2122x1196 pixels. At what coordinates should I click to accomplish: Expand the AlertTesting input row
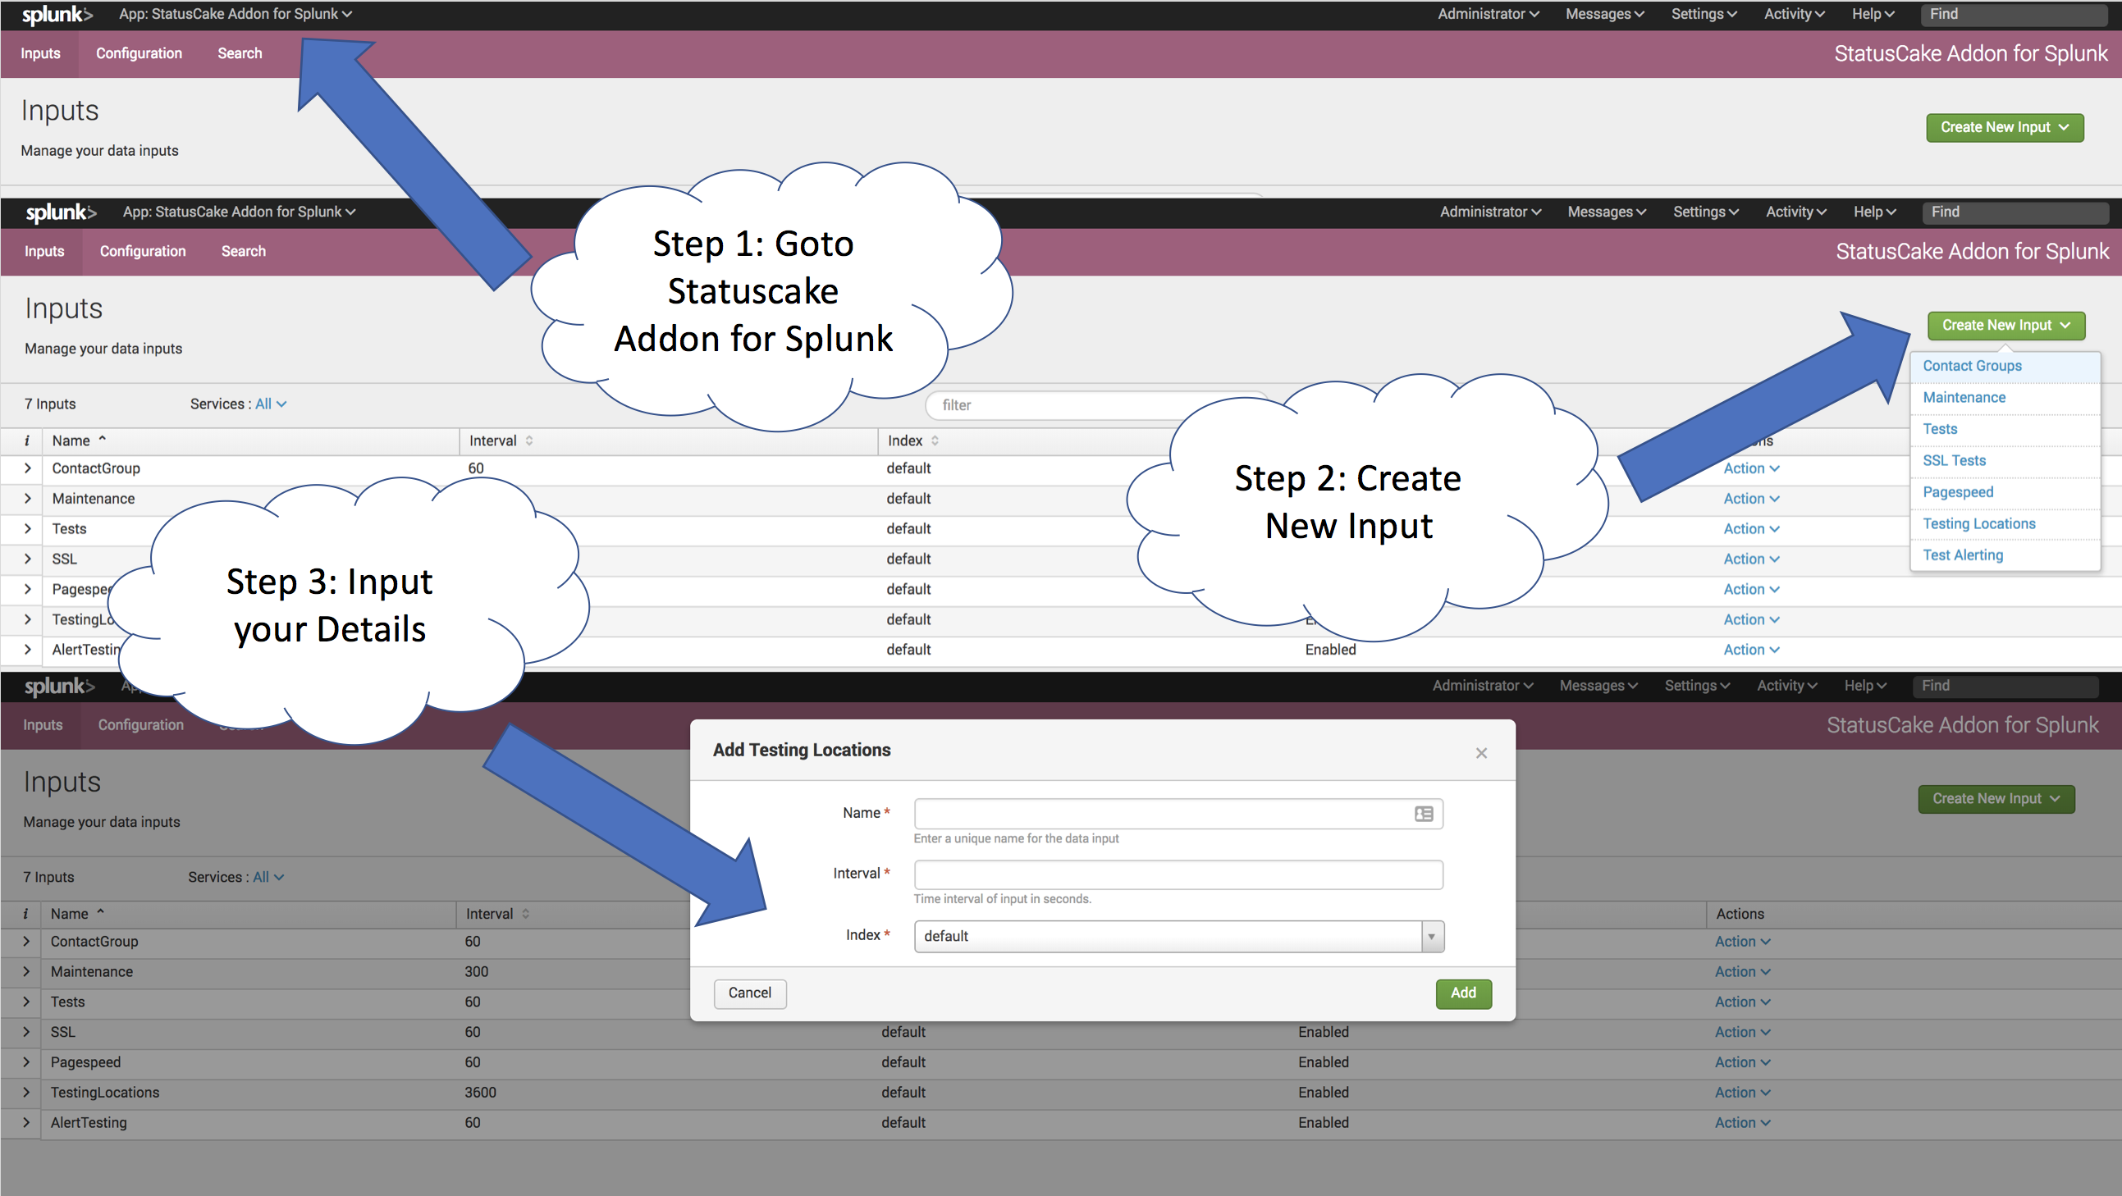point(26,649)
